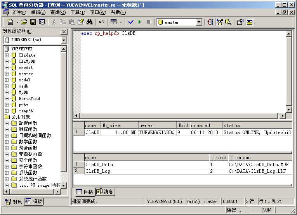The width and height of the screenshot is (297, 215).
Task: Click the New Query toolbar icon
Action: coord(10,22)
